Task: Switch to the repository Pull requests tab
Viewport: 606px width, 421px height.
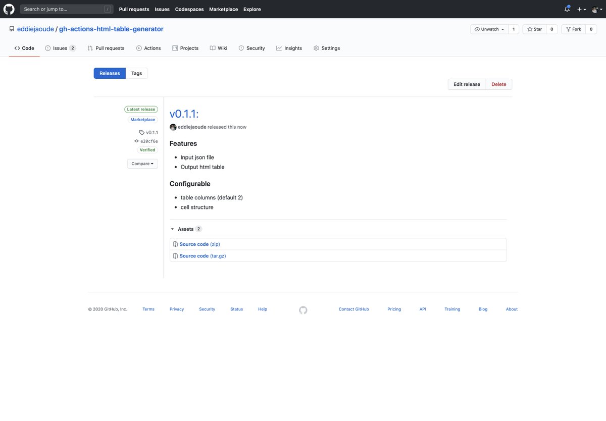Action: tap(106, 48)
